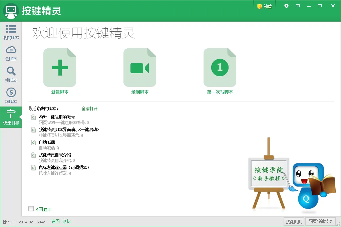Select Quick Guide signpost tab
The width and height of the screenshot is (341, 227).
[x=11, y=117]
